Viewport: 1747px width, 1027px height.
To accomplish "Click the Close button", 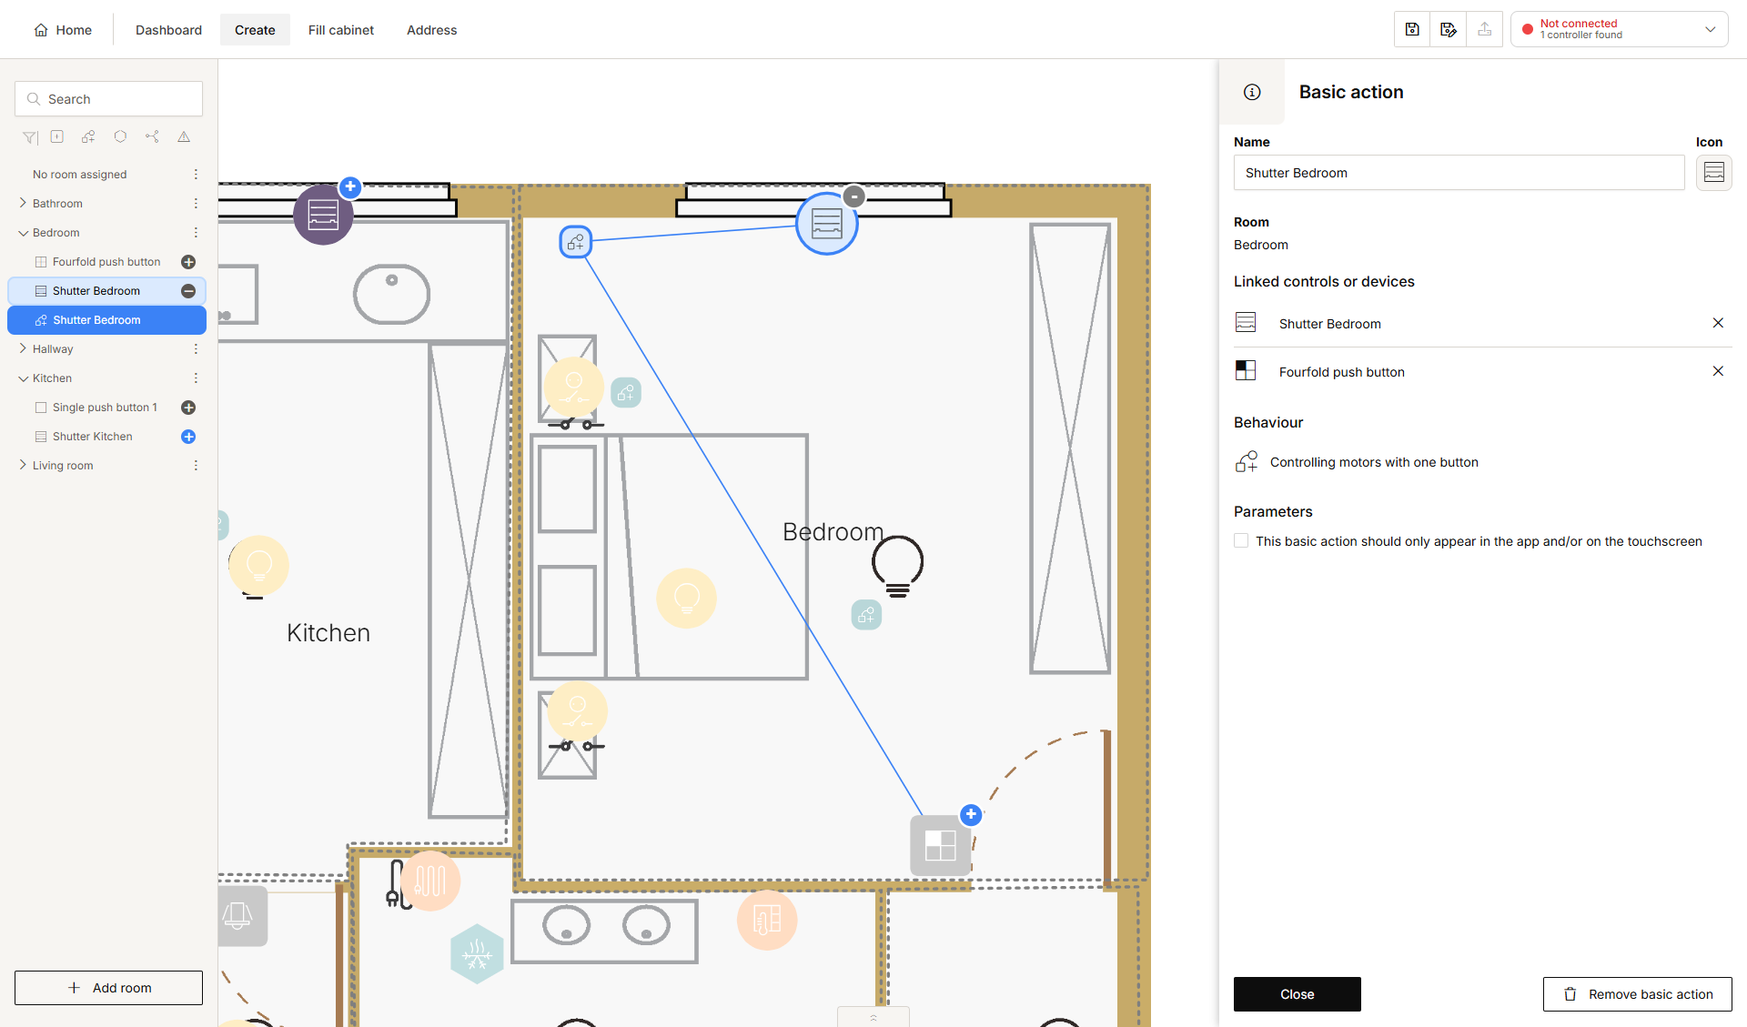I will point(1298,994).
